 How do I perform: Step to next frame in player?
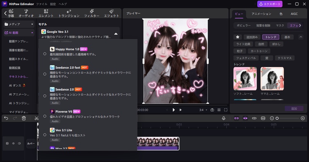(180, 110)
